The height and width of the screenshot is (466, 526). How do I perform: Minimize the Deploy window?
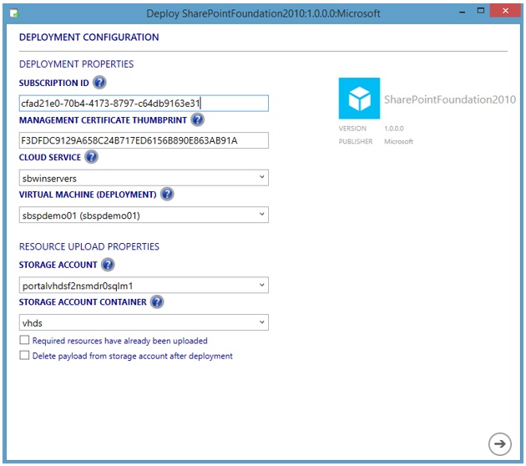463,12
